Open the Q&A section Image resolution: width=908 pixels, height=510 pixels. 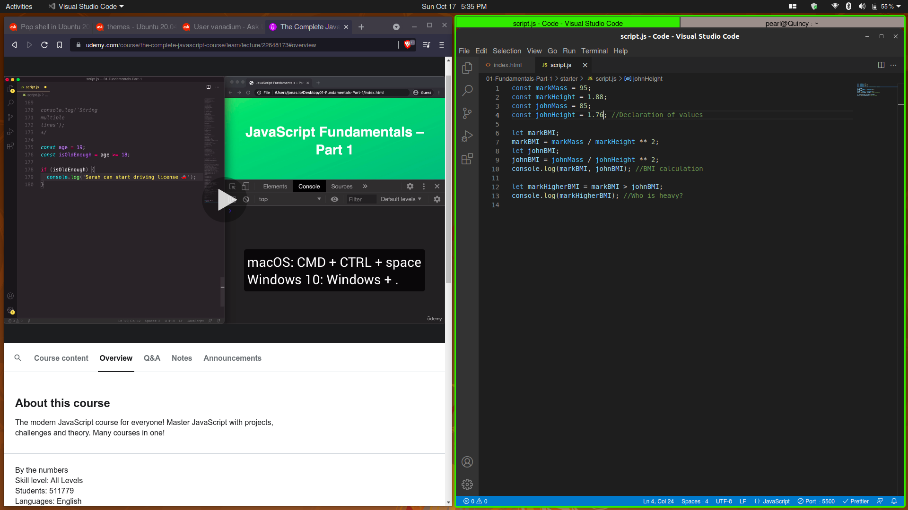[x=152, y=358]
